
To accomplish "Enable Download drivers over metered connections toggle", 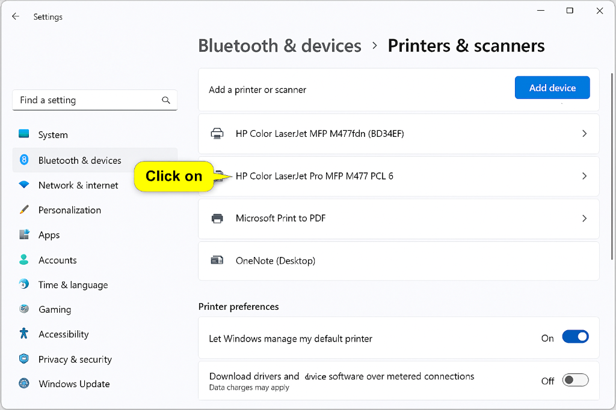I will (575, 380).
